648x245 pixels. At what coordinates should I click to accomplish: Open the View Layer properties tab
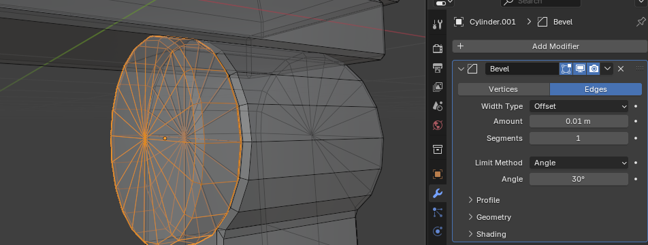[438, 86]
